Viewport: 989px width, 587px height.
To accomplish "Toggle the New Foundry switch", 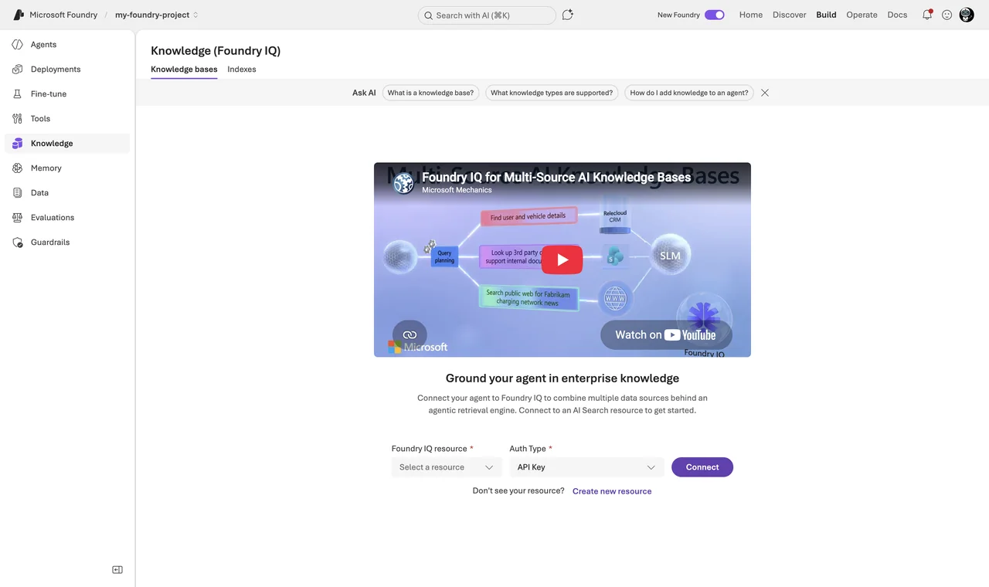I will 715,15.
